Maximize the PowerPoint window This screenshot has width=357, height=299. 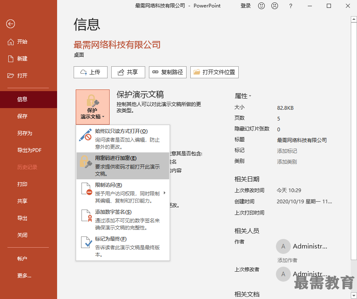(x=329, y=6)
